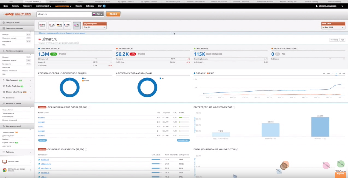Image resolution: width=348 pixels, height=178 pixels.
Task: Toggle the PAID series in traffic chart legend
Action: (x=211, y=73)
